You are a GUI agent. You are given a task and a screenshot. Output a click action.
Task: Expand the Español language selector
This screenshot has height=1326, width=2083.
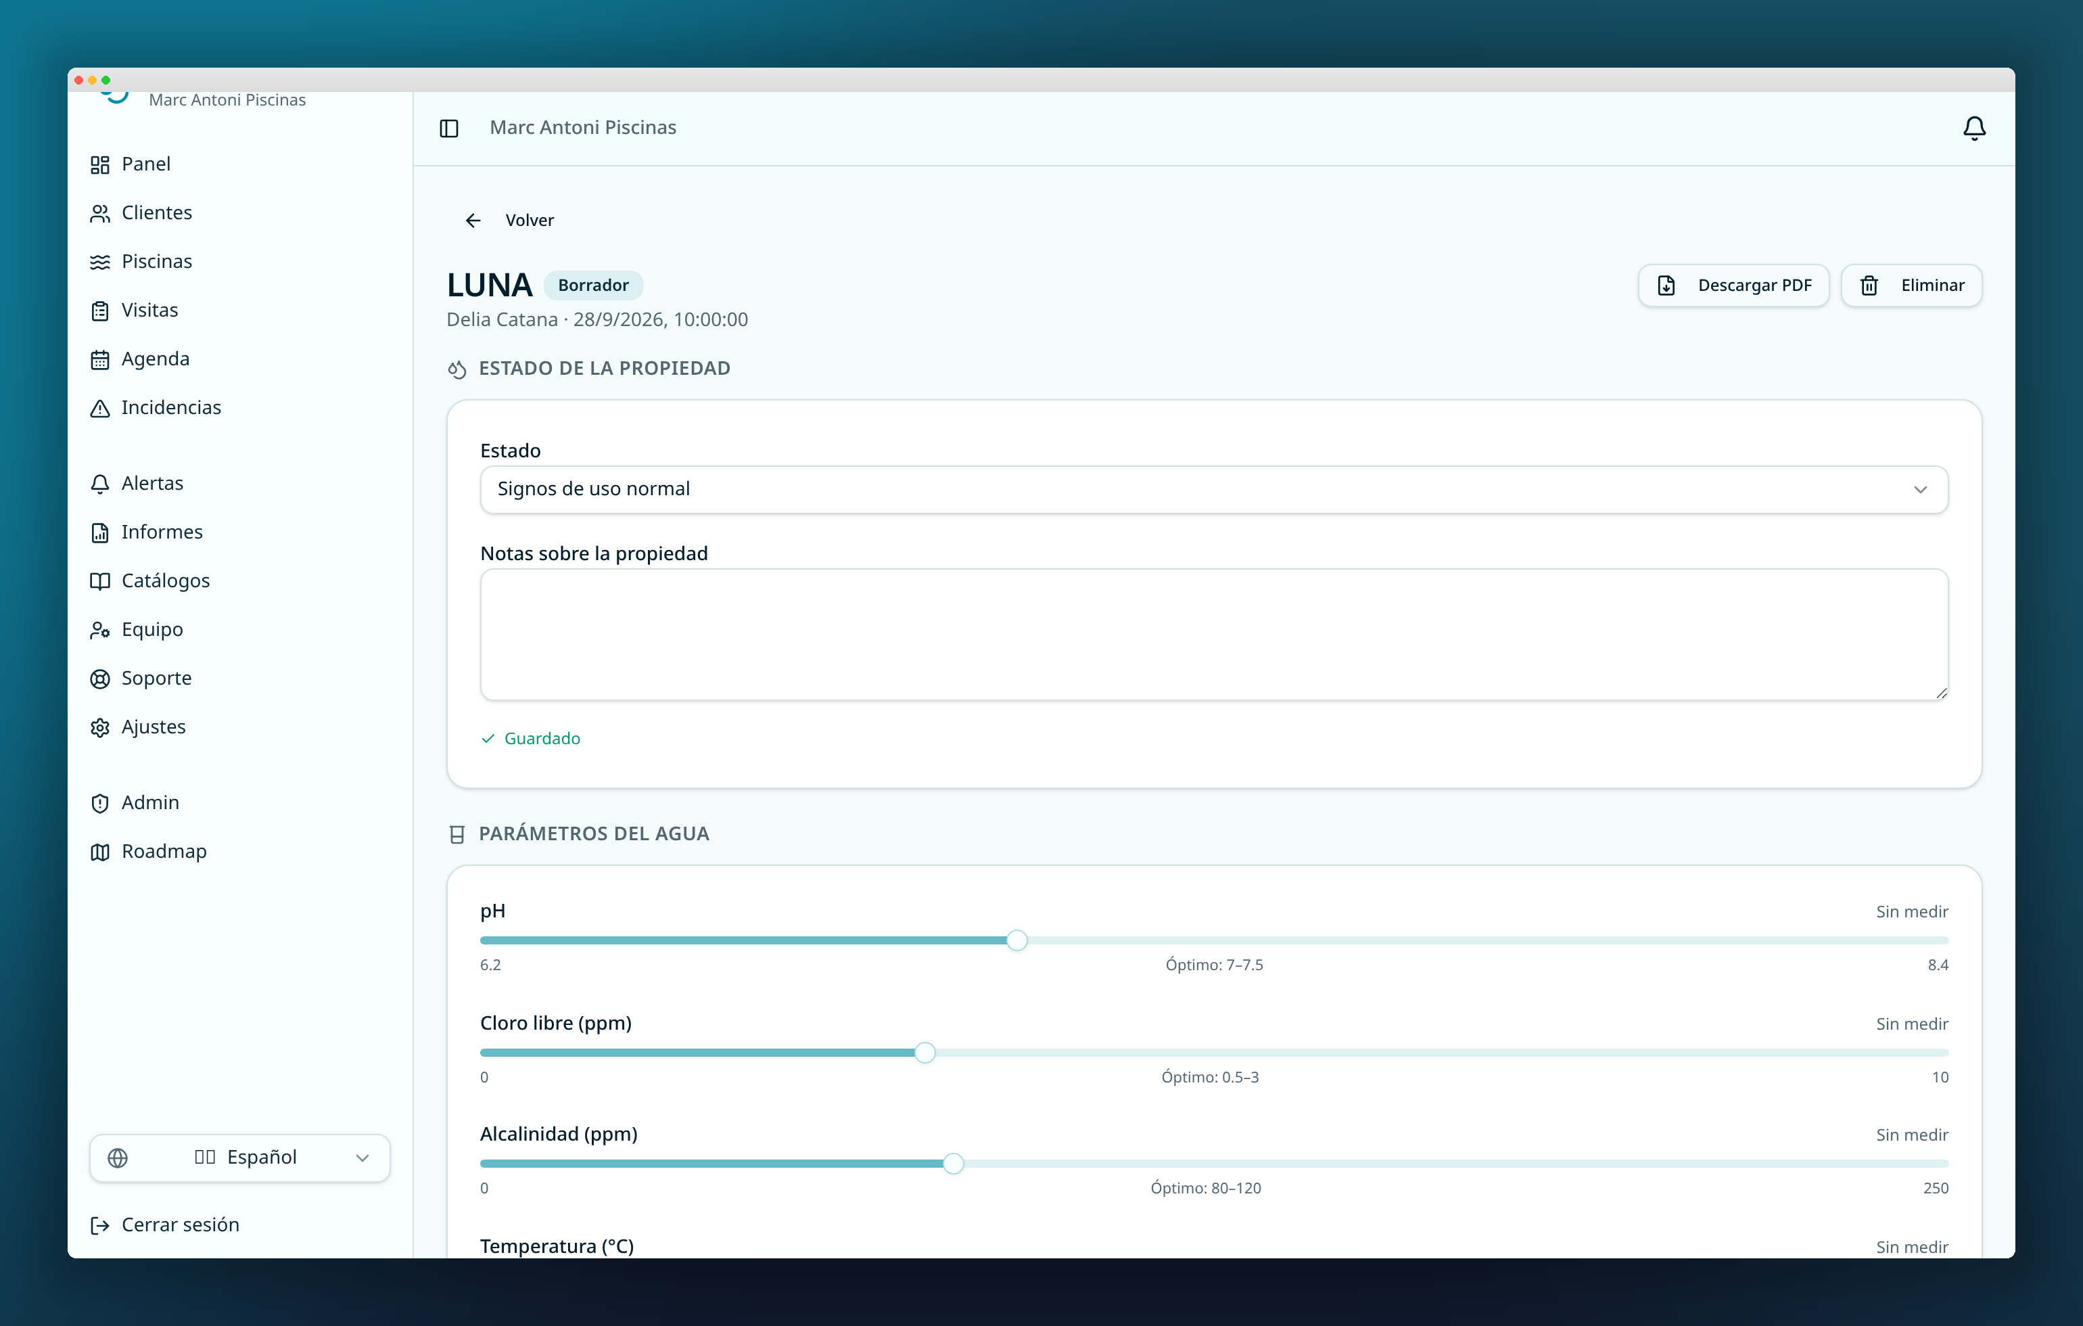(239, 1158)
